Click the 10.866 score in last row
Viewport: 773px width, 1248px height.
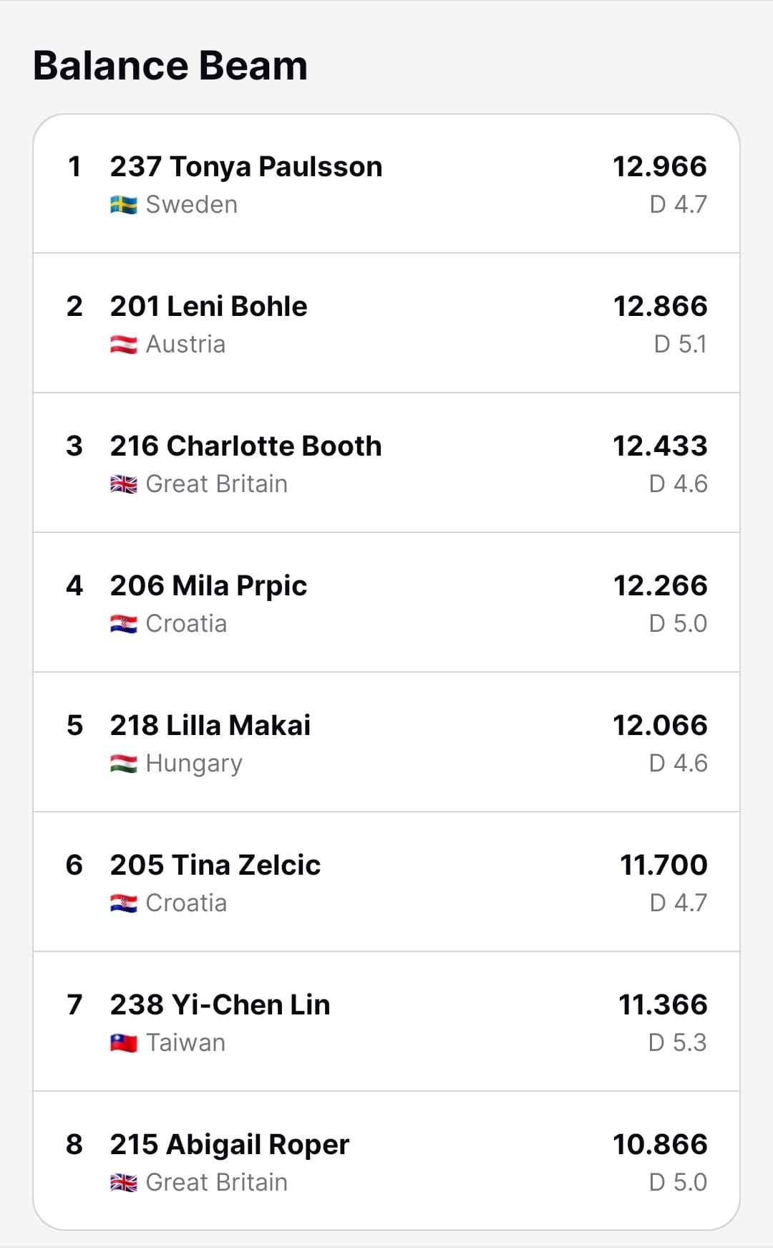(x=659, y=1145)
